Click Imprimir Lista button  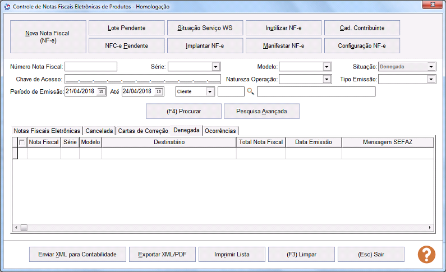click(232, 255)
